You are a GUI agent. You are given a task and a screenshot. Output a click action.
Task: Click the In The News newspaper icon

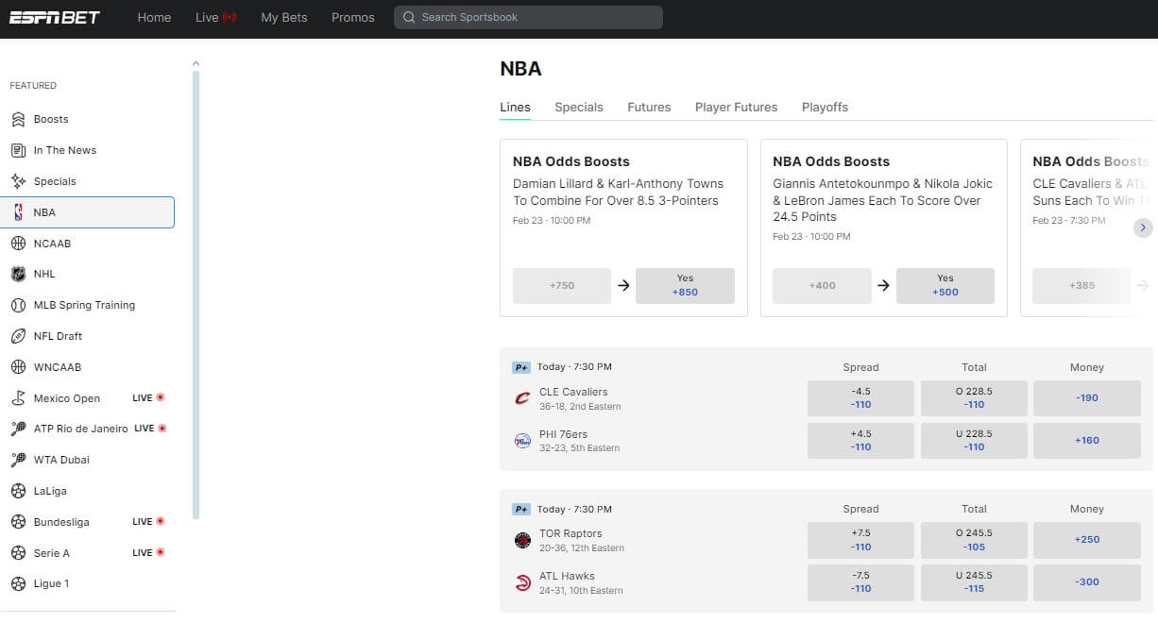[x=18, y=150]
